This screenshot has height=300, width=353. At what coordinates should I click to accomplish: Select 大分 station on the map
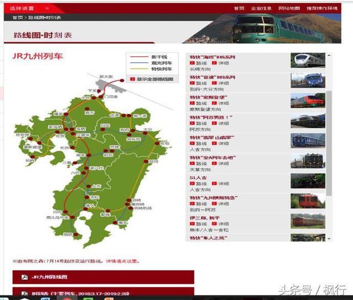(x=145, y=133)
